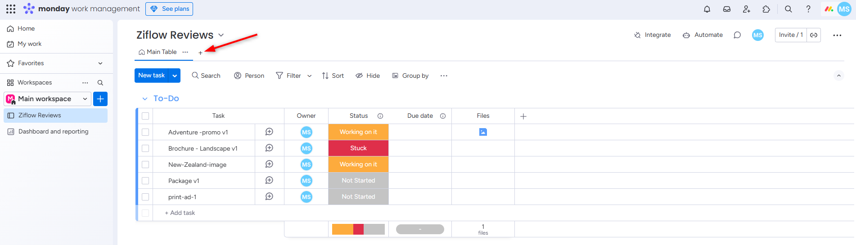856x245 pixels.
Task: Open Main Table tab options ellipsis
Action: (x=185, y=52)
